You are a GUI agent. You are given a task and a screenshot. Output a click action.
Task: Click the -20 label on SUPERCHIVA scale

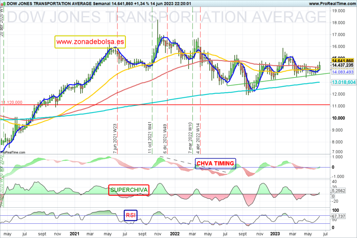pyautogui.click(x=335, y=201)
